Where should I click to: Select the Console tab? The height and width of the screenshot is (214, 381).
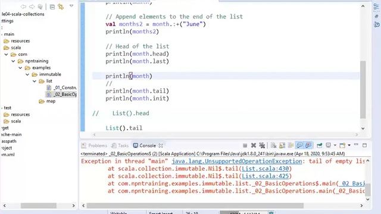coord(145,146)
